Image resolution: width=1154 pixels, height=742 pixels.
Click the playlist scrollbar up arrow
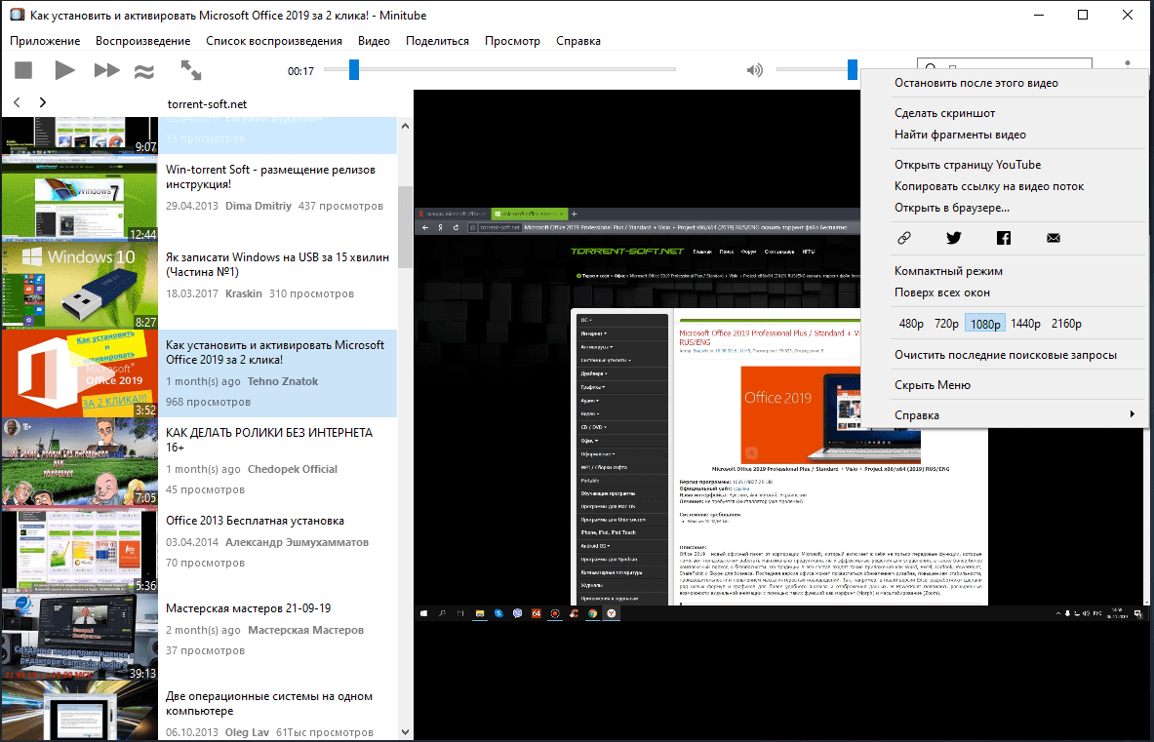pyautogui.click(x=405, y=127)
